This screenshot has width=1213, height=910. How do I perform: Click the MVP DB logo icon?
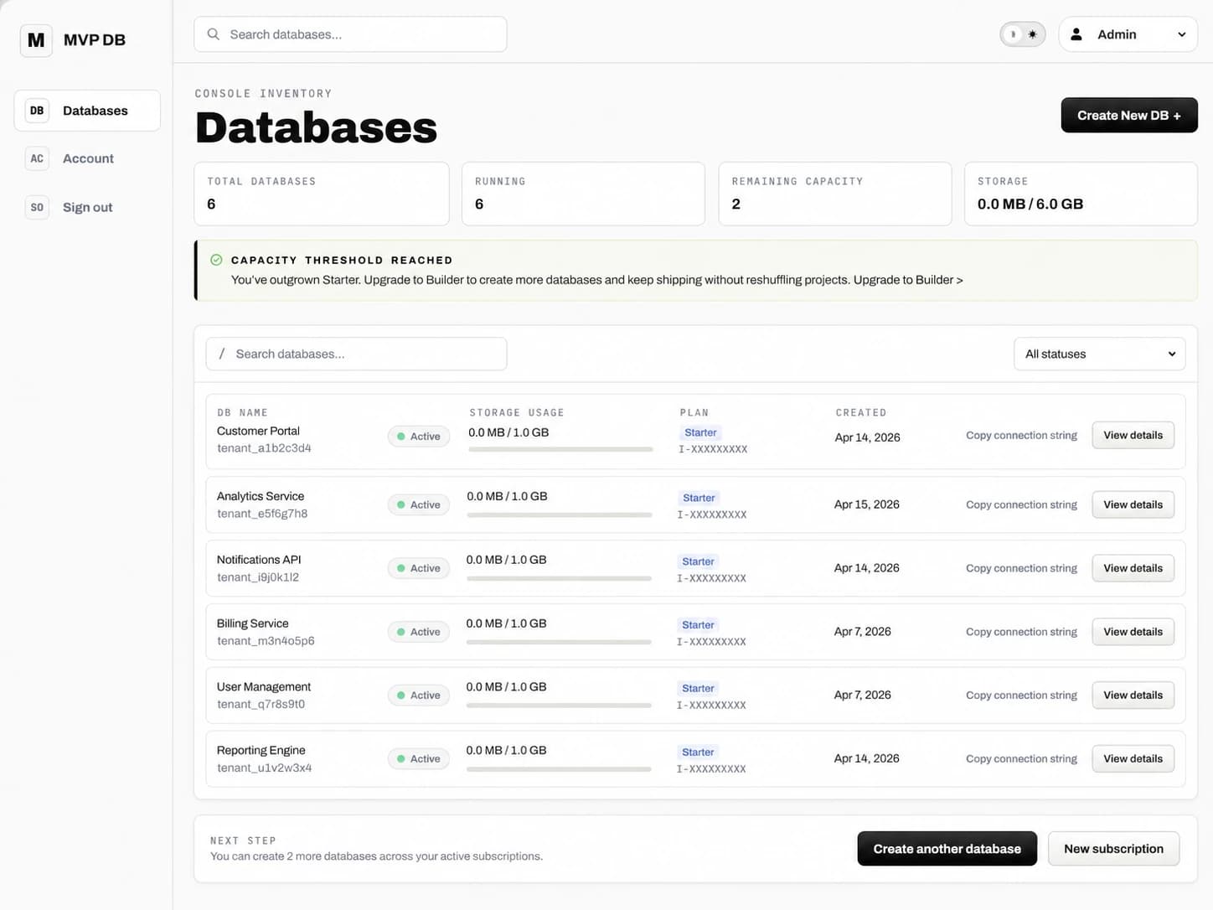36,39
